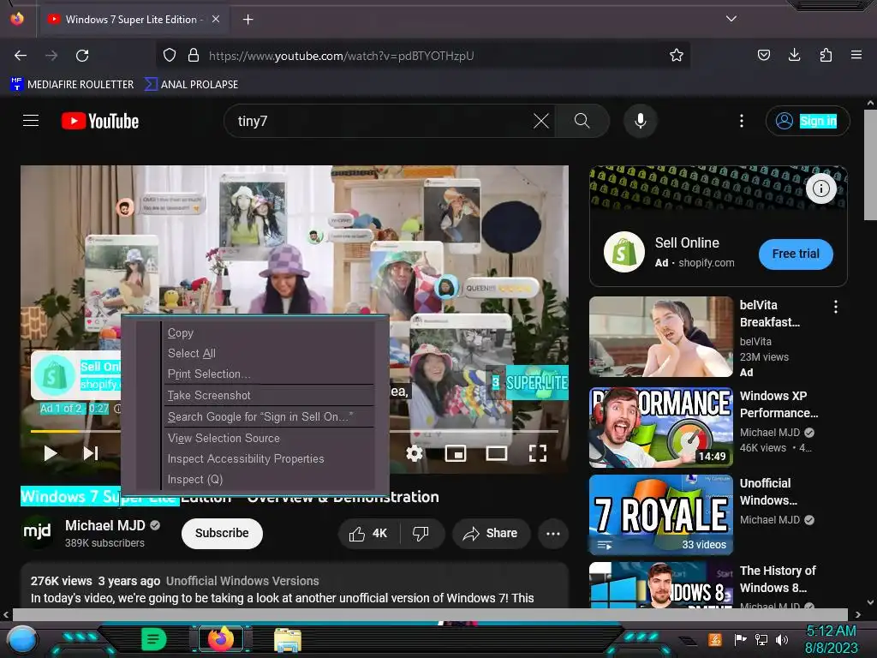Image resolution: width=877 pixels, height=658 pixels.
Task: Open the Firefox downloads panel
Action: 794,55
